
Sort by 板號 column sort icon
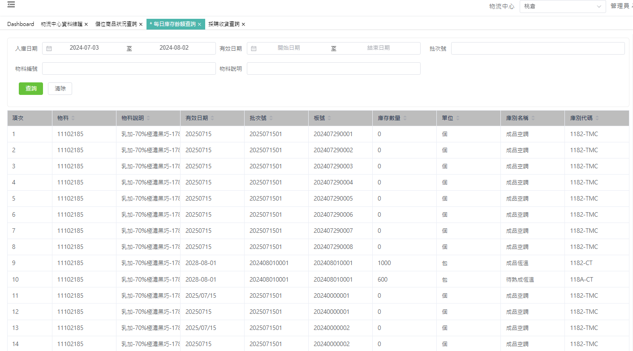pyautogui.click(x=329, y=118)
